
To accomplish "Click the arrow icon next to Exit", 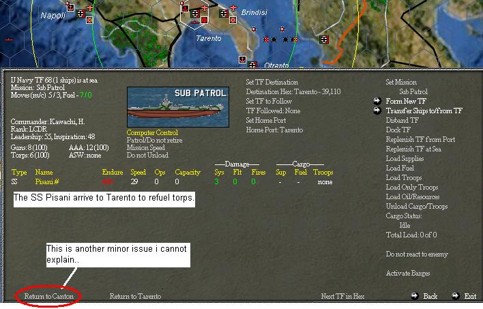I will click(x=456, y=296).
